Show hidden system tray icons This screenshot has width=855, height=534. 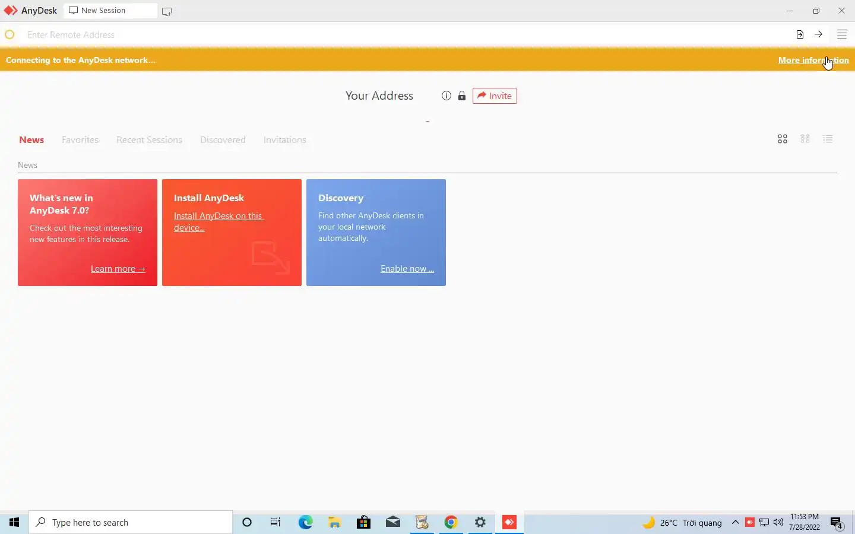[735, 522]
